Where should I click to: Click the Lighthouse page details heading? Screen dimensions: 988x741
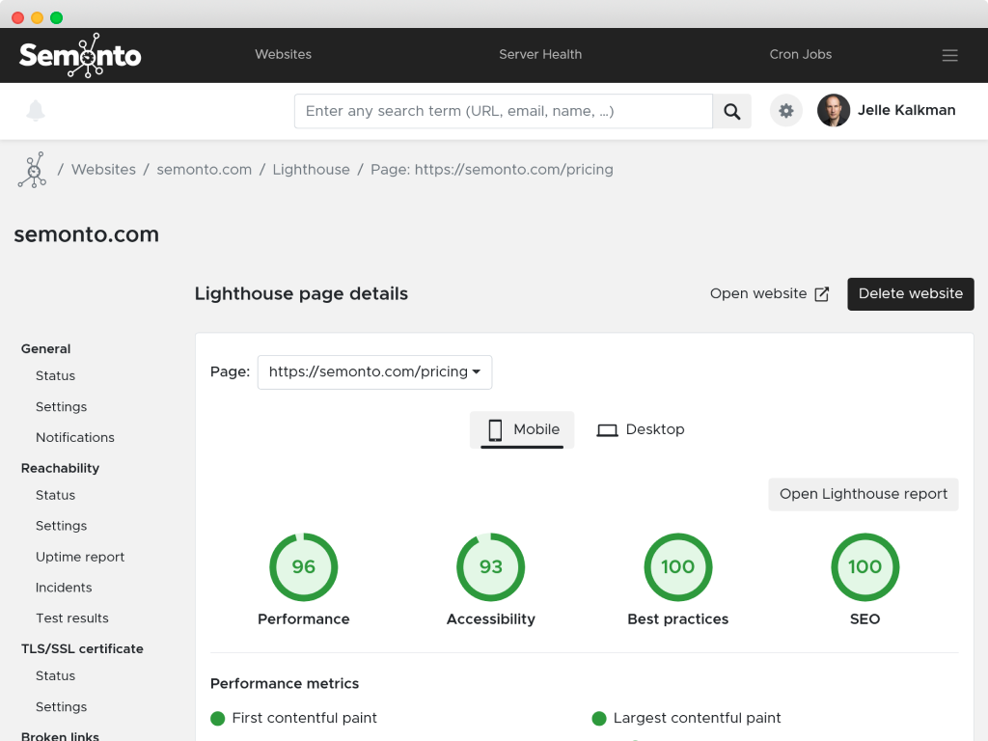click(301, 294)
